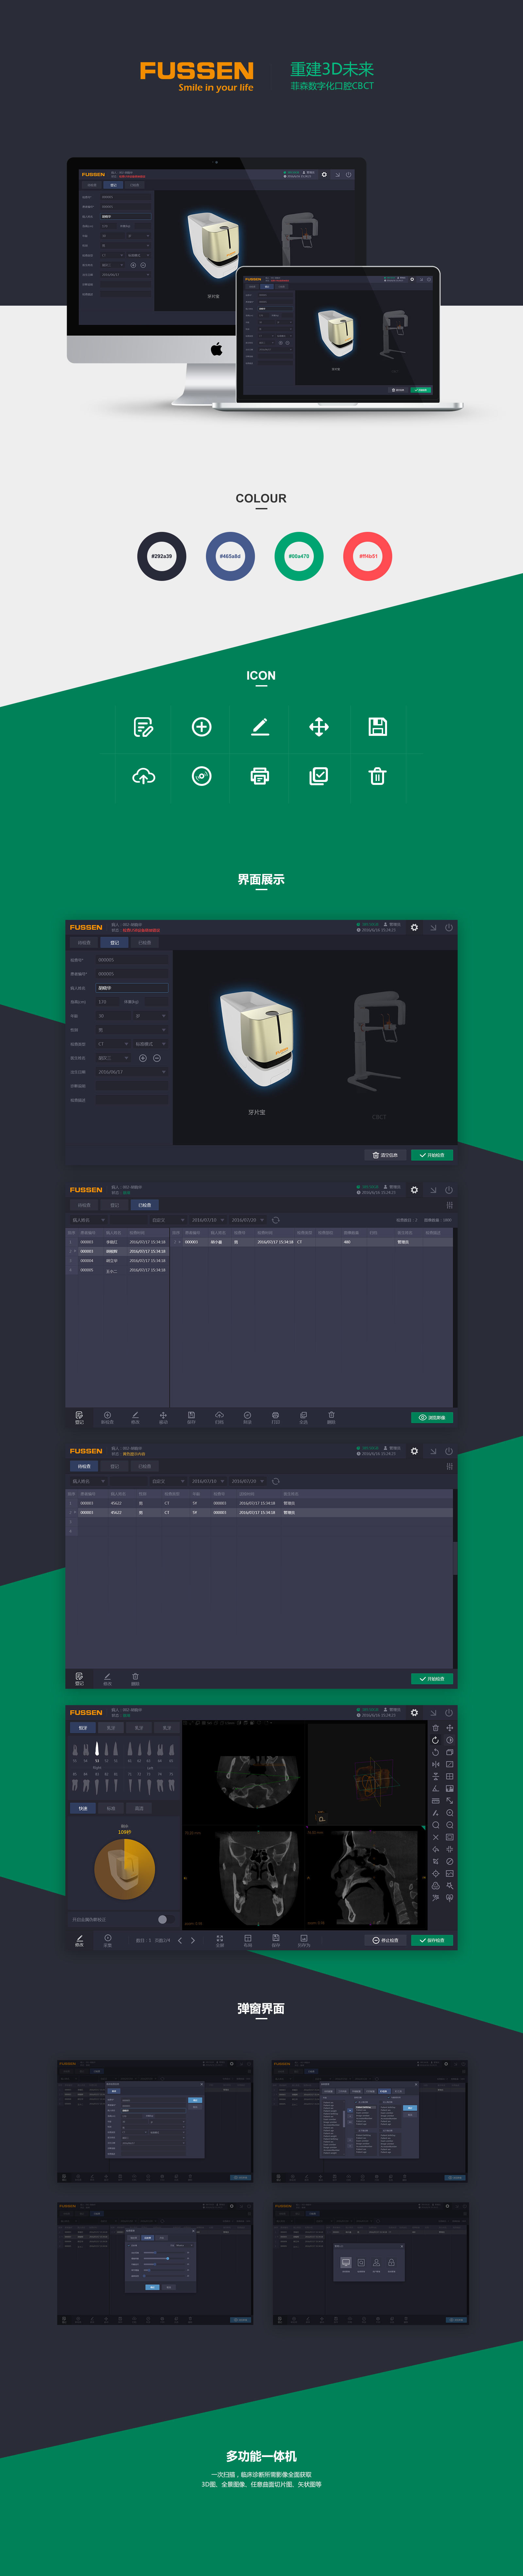The image size is (523, 2576).
Task: Open the 医生姓名 doctor dropdown
Action: click(113, 1058)
